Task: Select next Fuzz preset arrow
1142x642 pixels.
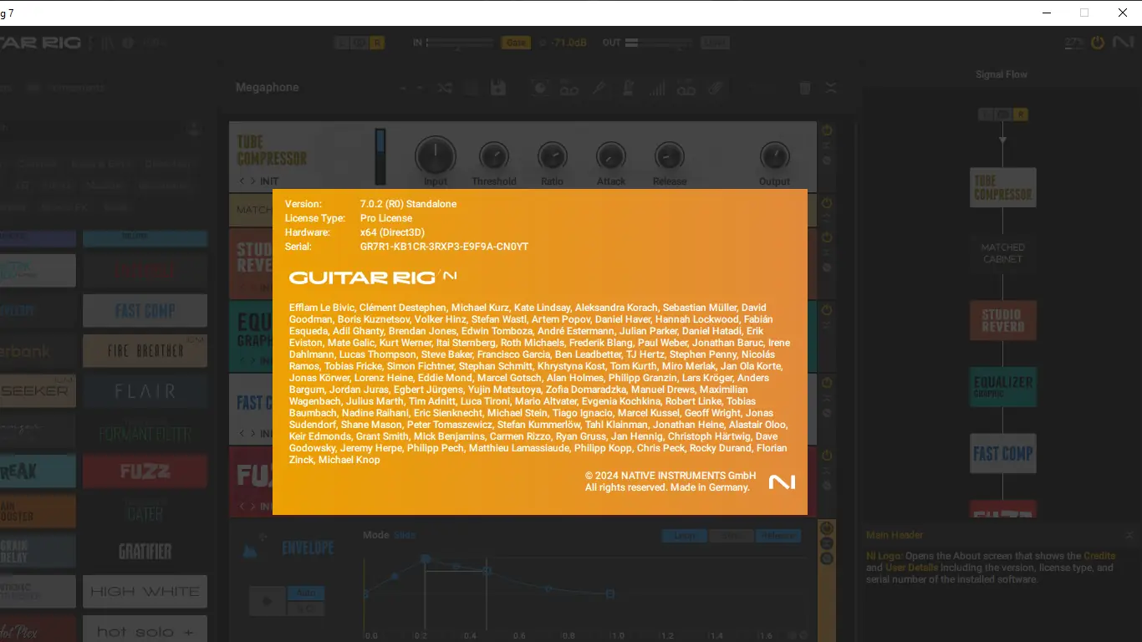Action: tap(252, 506)
